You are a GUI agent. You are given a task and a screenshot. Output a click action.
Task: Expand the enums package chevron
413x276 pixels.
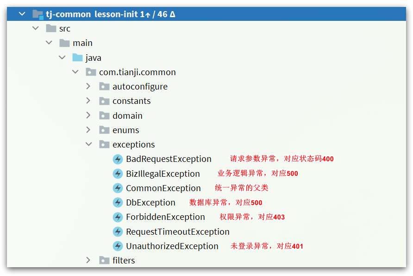pos(88,130)
